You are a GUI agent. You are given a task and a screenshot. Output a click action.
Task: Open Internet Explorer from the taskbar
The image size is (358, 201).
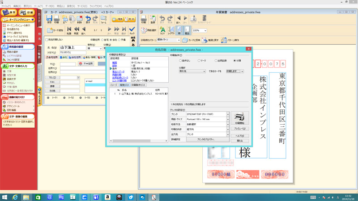15,197
